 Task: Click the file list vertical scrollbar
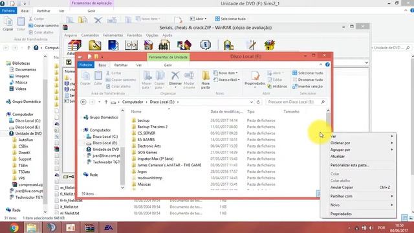pos(328,118)
